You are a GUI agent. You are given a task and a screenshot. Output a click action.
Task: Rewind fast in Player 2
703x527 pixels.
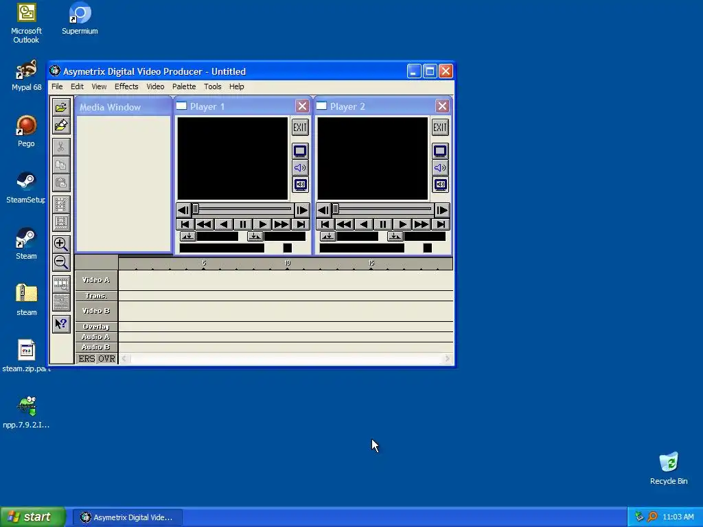pos(345,224)
